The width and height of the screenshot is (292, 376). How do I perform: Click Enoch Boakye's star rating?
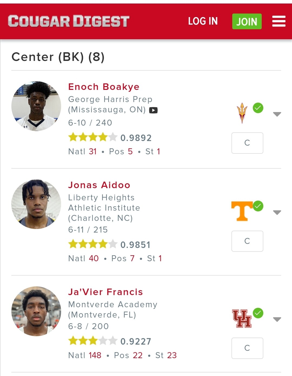coord(93,137)
